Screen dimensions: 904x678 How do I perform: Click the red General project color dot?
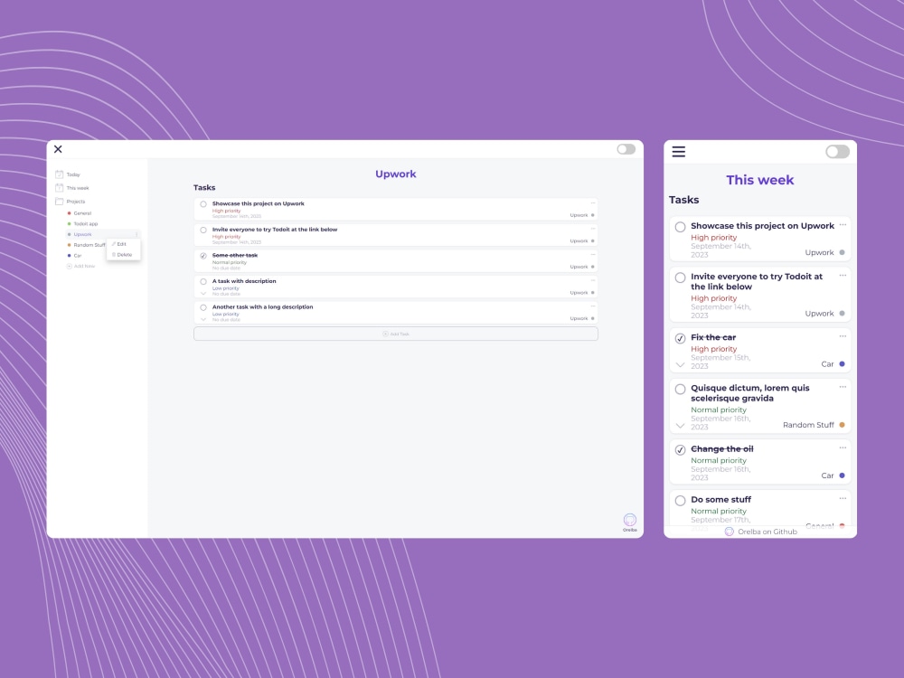tap(70, 213)
